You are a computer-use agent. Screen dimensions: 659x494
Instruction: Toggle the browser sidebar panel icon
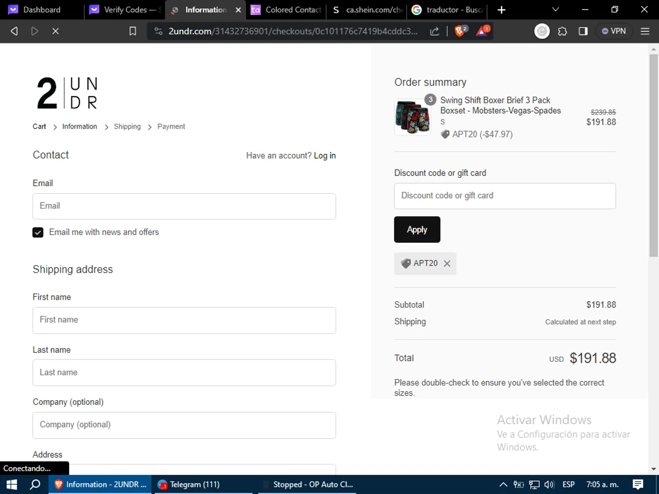583,31
